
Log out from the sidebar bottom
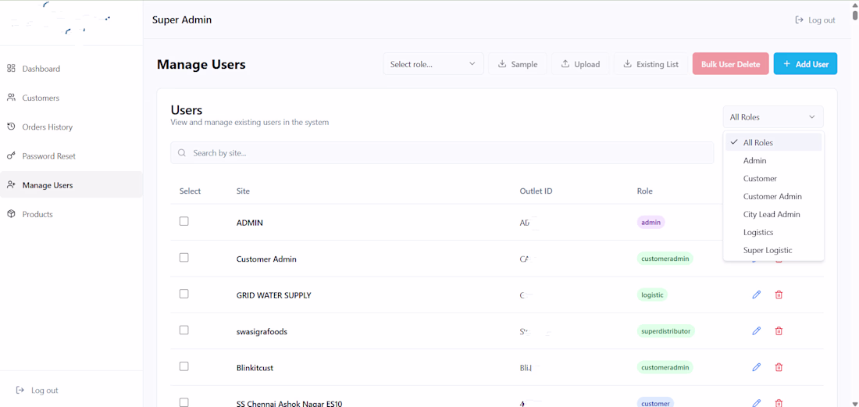[37, 390]
